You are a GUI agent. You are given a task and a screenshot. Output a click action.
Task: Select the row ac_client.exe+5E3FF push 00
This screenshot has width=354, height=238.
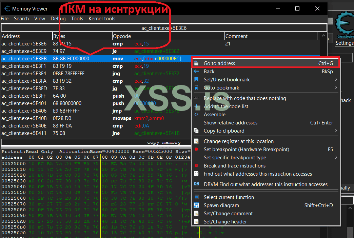(x=96, y=96)
